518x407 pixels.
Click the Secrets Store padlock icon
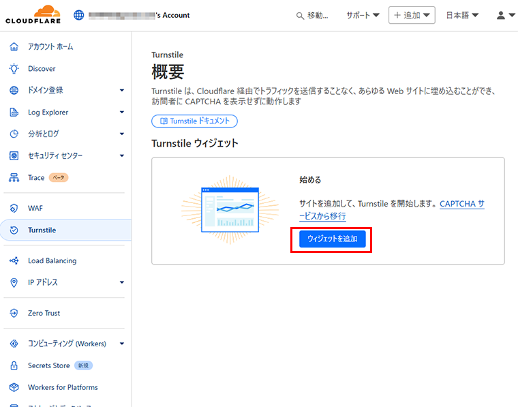point(14,365)
